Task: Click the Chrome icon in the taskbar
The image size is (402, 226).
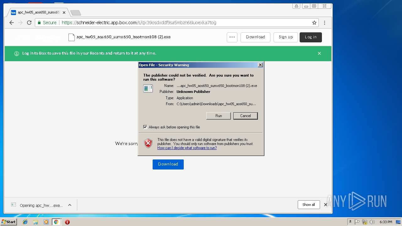Action: [x=56, y=222]
